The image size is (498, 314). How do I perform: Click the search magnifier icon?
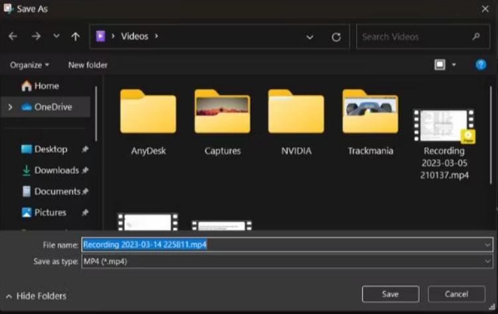pyautogui.click(x=475, y=36)
